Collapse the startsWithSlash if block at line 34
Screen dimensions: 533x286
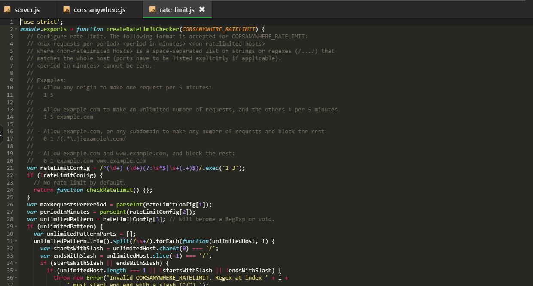(16, 263)
